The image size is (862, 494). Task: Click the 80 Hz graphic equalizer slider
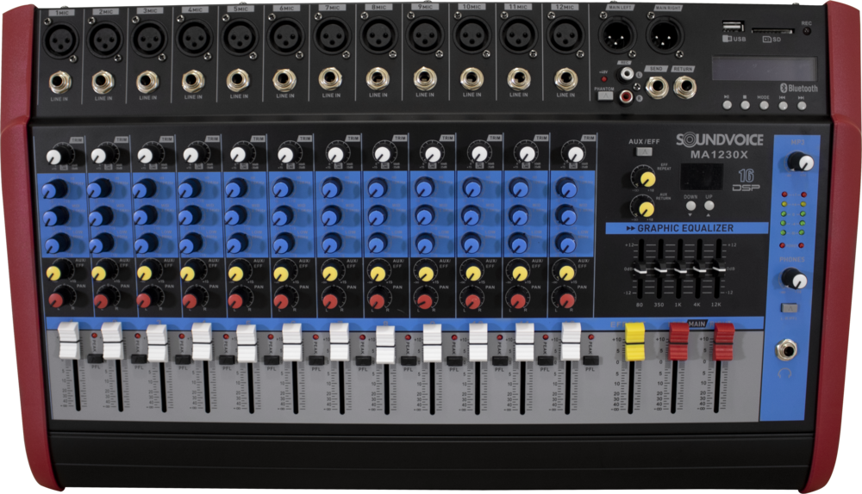(639, 269)
